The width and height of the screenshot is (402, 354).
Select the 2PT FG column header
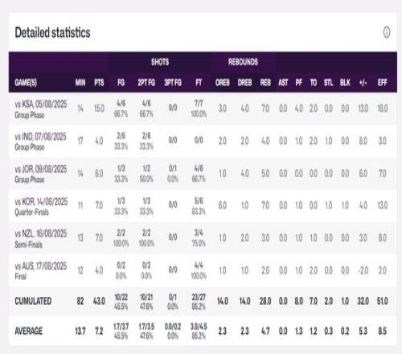tap(146, 83)
